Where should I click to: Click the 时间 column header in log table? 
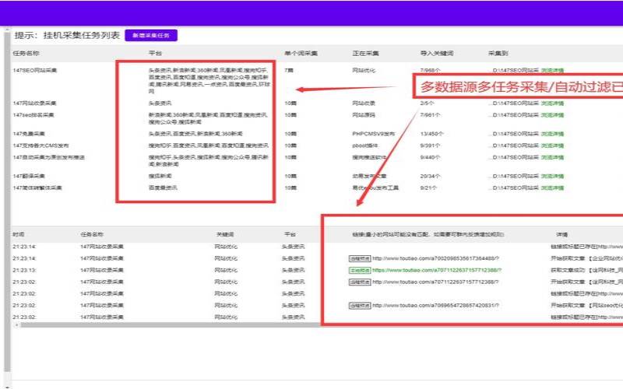[18, 235]
